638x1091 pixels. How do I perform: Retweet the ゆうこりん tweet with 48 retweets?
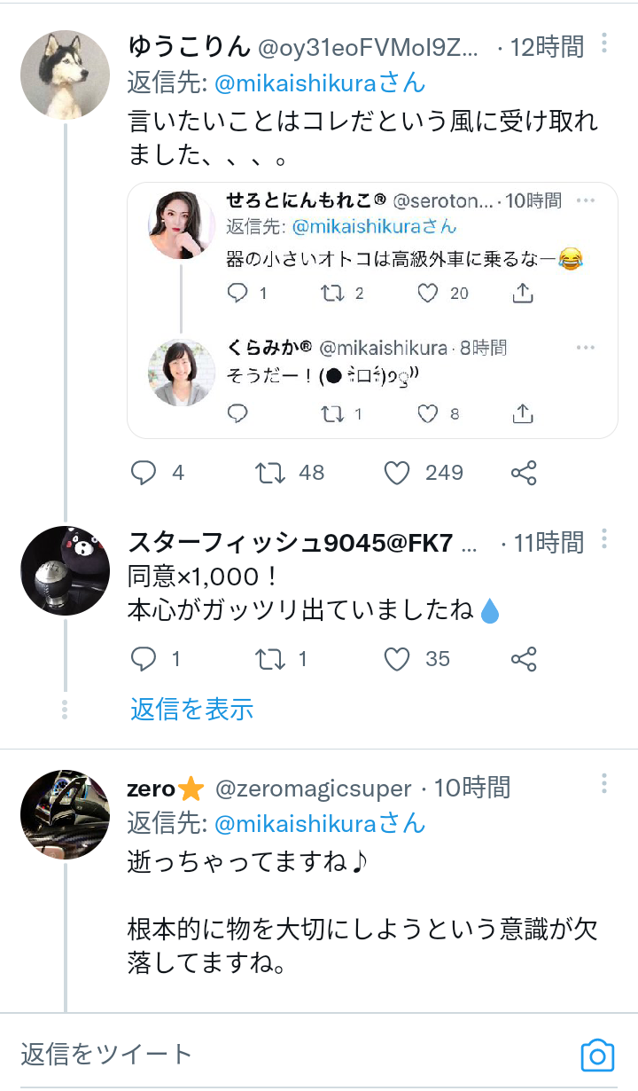[269, 473]
